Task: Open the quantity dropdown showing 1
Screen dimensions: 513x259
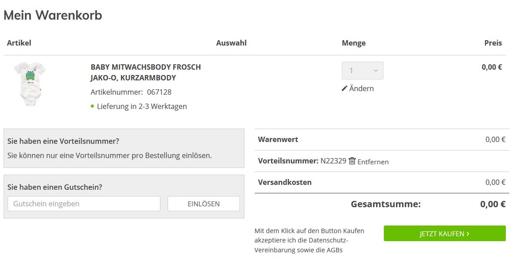Action: (362, 71)
